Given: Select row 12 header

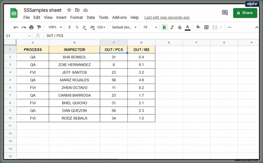Looking at the screenshot, I should click(10, 133).
